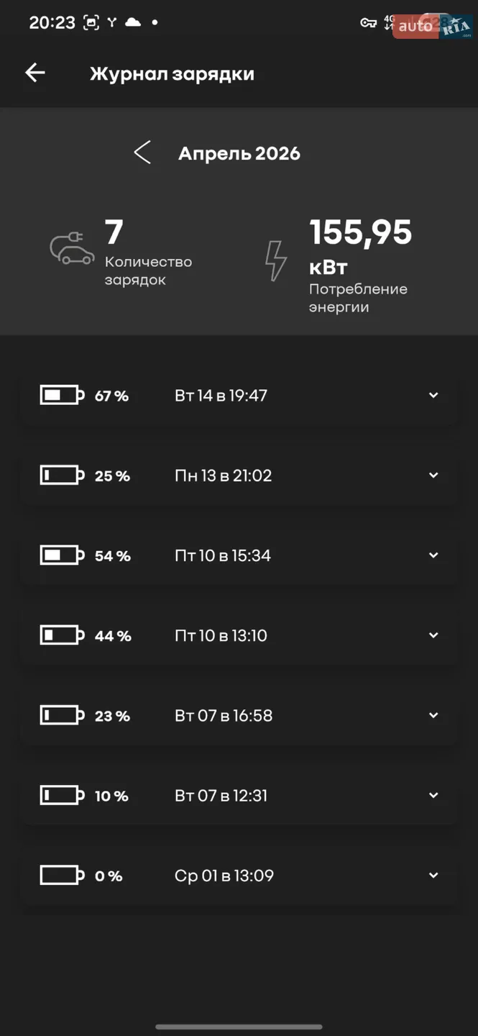The image size is (478, 1036).
Task: Select the Апрель 2026 month label
Action: coord(239,153)
